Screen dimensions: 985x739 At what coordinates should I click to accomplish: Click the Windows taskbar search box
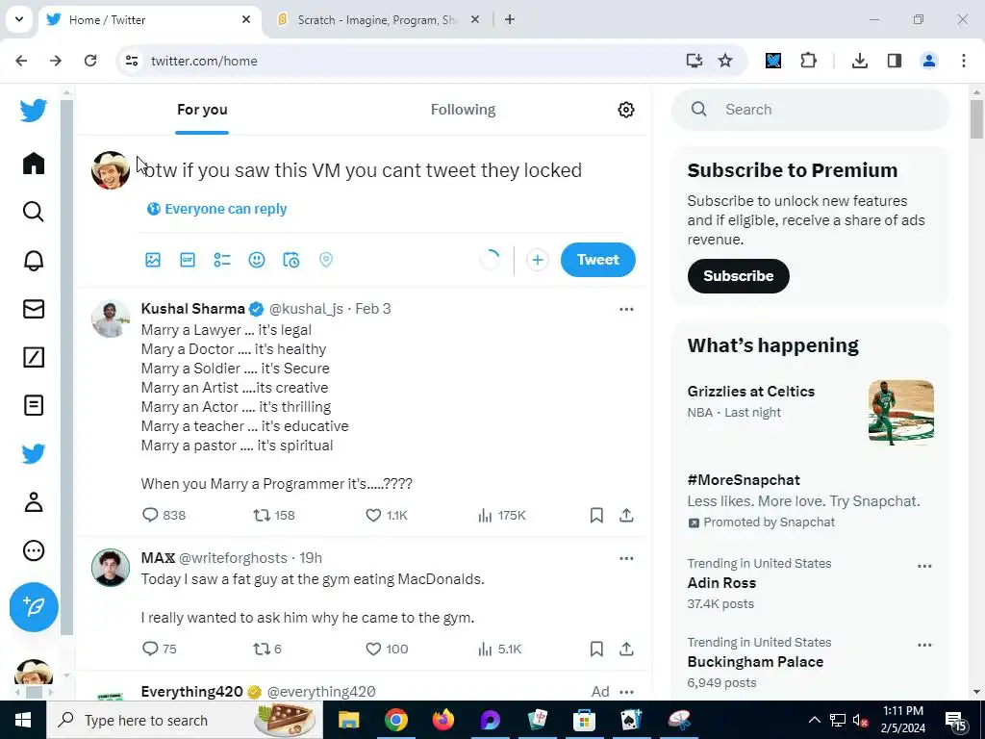point(185,720)
